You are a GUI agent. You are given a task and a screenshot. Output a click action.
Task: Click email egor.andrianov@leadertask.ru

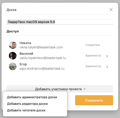coord(42,69)
